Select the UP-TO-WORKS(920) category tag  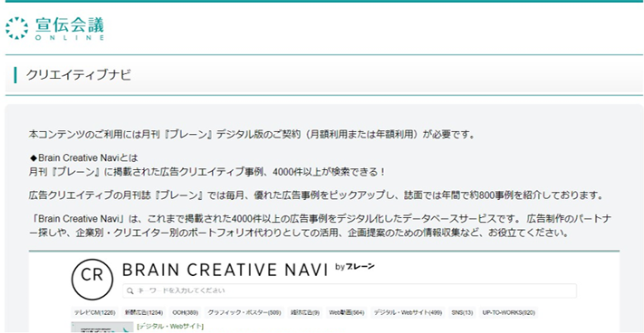[x=509, y=312]
